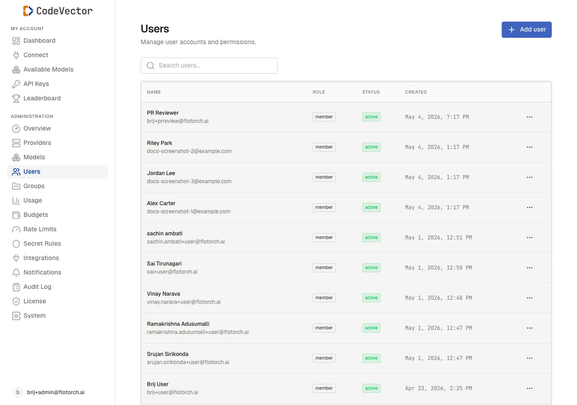Open Audit Log page
This screenshot has width=577, height=405.
coord(57,287)
